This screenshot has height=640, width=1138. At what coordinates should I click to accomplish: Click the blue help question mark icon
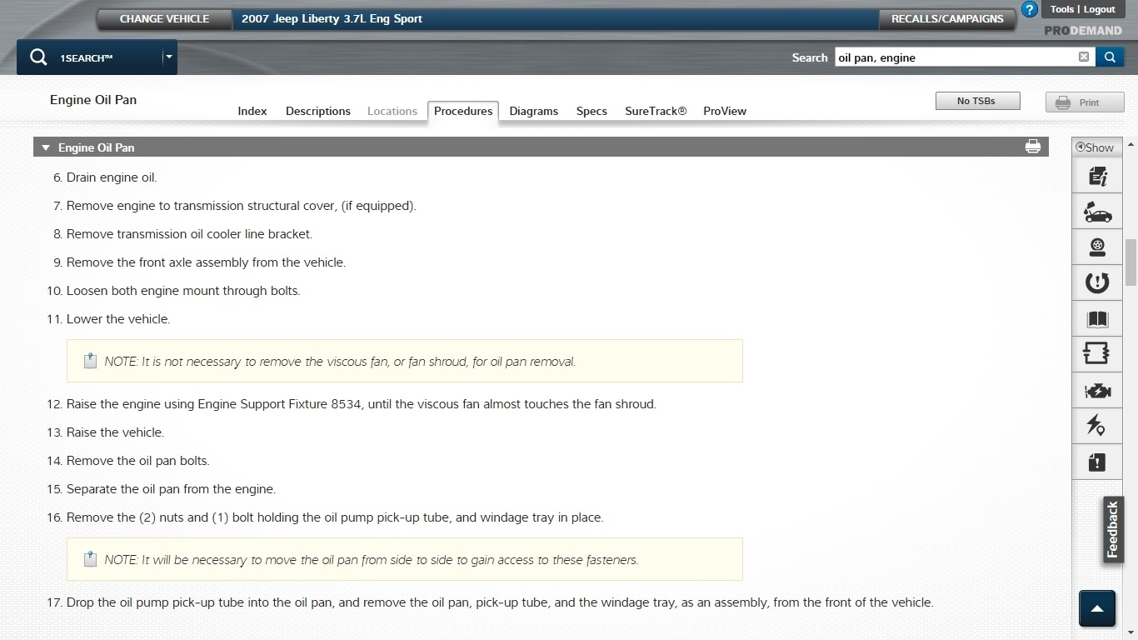pos(1029,10)
